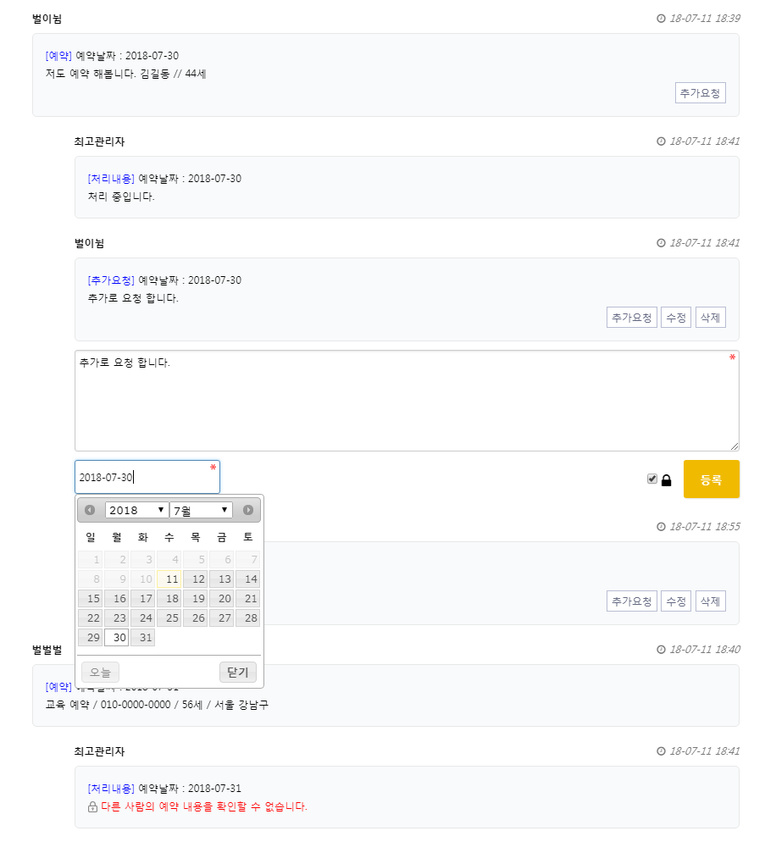This screenshot has height=853, width=765.
Task: Click the clock icon beside the 18:55 timestamp
Action: (x=661, y=527)
